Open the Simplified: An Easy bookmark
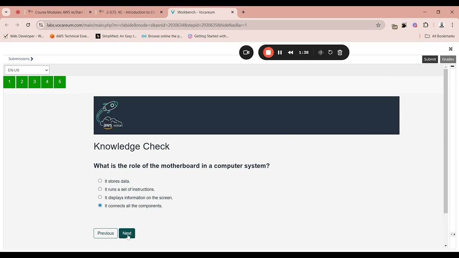The image size is (459, 258). [116, 36]
